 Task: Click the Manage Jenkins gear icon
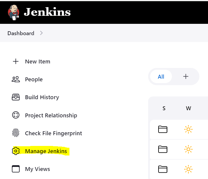point(15,151)
